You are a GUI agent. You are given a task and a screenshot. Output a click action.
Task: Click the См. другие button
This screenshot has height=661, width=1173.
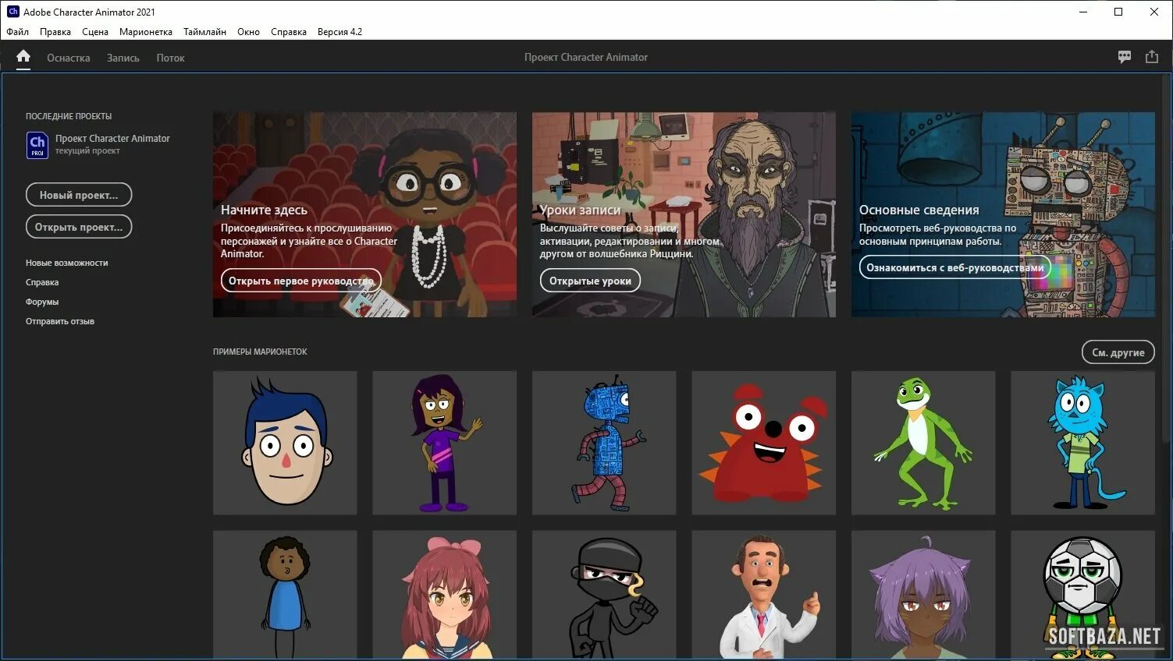click(1118, 352)
